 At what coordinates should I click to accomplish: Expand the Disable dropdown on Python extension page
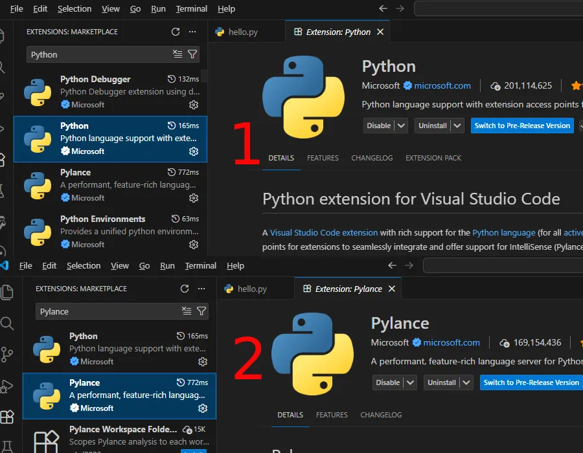click(x=401, y=126)
